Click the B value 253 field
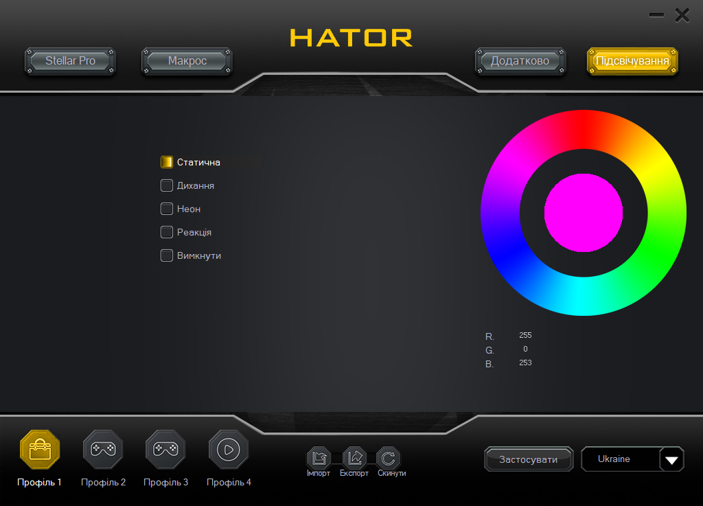Screen dimensions: 703x506 click(x=525, y=363)
